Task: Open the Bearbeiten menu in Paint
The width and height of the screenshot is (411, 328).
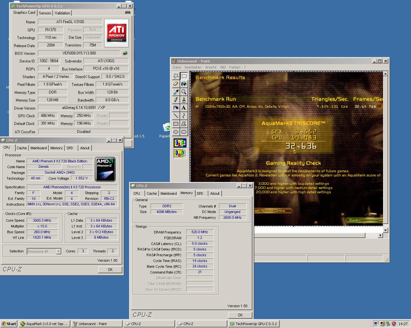Action: pyautogui.click(x=193, y=67)
